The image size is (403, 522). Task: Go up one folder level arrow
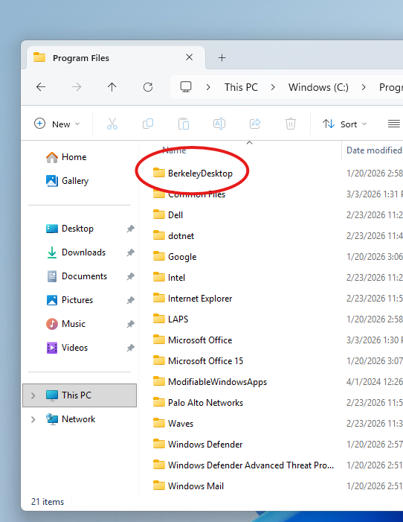[112, 87]
